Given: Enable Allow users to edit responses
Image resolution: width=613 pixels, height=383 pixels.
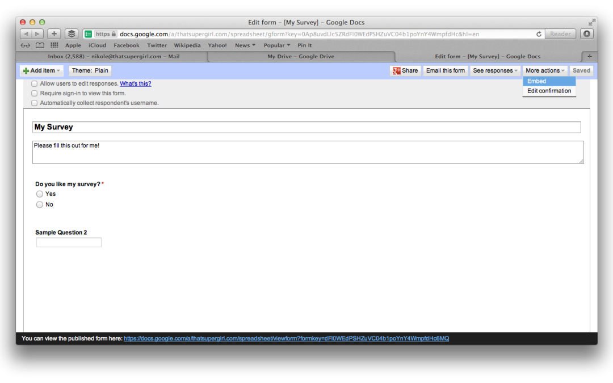Looking at the screenshot, I should click(35, 83).
